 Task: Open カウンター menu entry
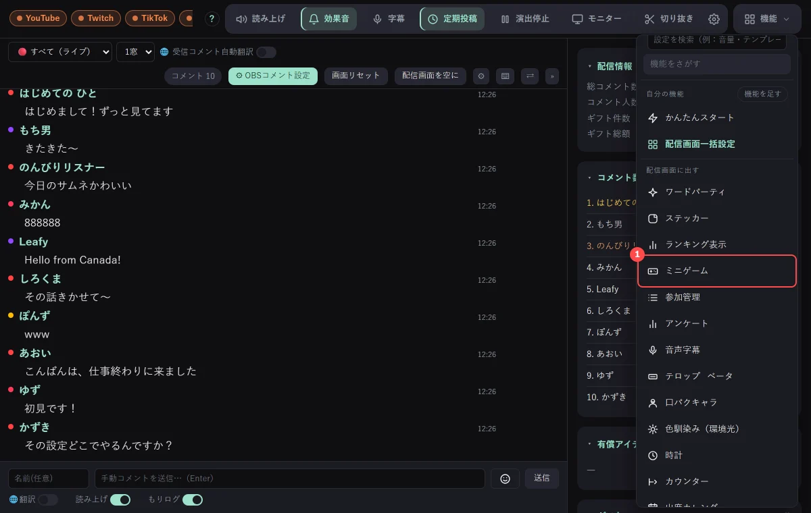716,481
